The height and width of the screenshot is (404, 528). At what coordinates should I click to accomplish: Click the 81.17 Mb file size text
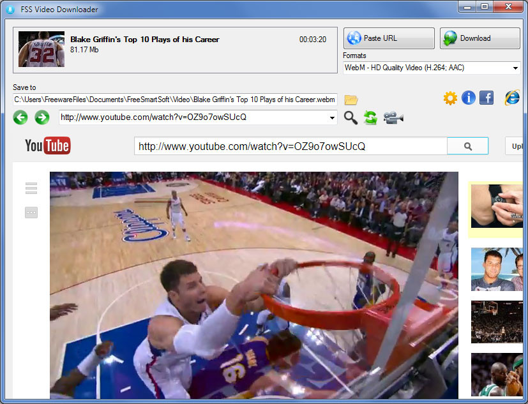(x=84, y=50)
